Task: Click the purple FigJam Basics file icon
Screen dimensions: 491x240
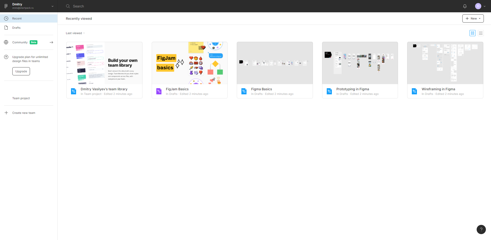Action: [x=159, y=91]
